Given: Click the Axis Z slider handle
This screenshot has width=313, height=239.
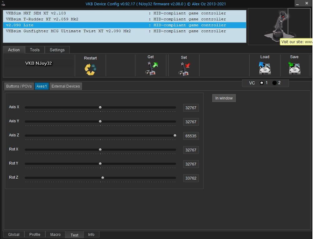Looking at the screenshot, I should point(175,135).
